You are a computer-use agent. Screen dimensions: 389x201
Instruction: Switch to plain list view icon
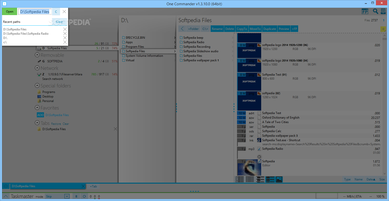tap(250, 179)
